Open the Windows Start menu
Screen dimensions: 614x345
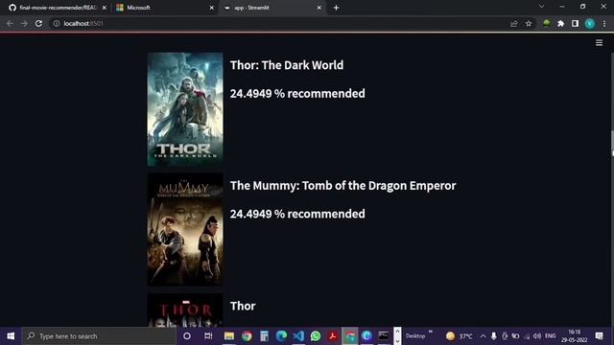pos(11,336)
